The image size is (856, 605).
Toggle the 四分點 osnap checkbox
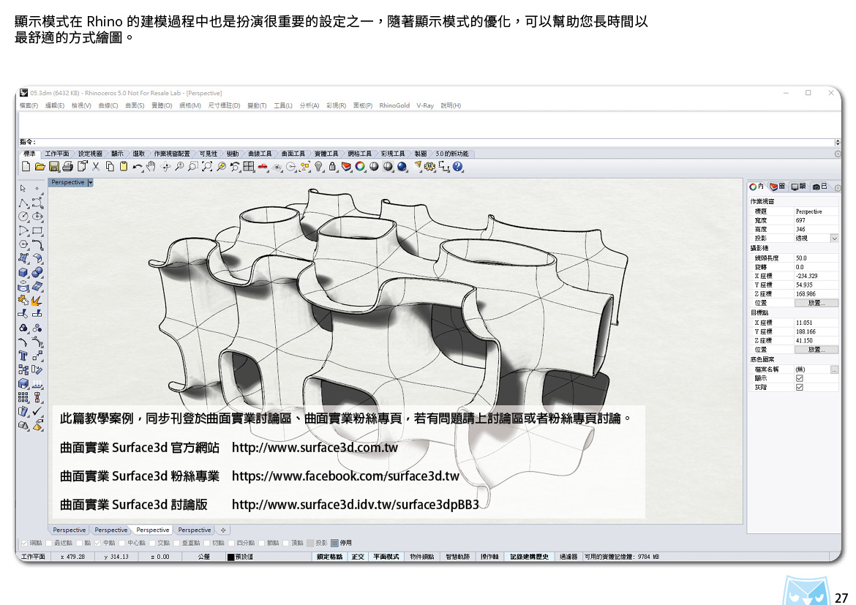(231, 544)
